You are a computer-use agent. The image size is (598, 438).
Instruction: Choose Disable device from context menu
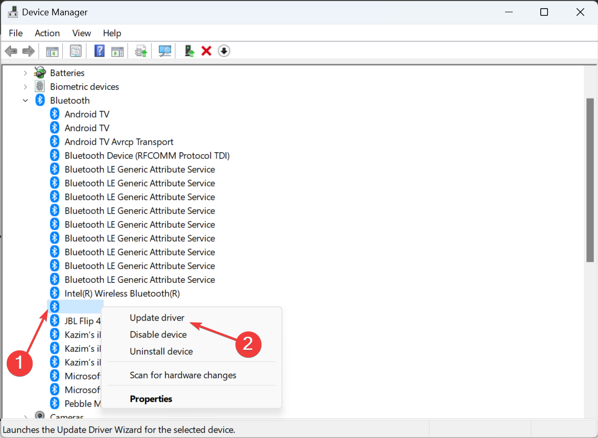[158, 334]
